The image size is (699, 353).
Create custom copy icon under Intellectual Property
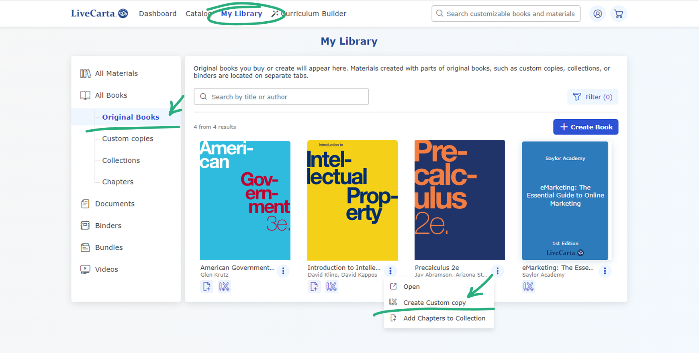coord(331,286)
